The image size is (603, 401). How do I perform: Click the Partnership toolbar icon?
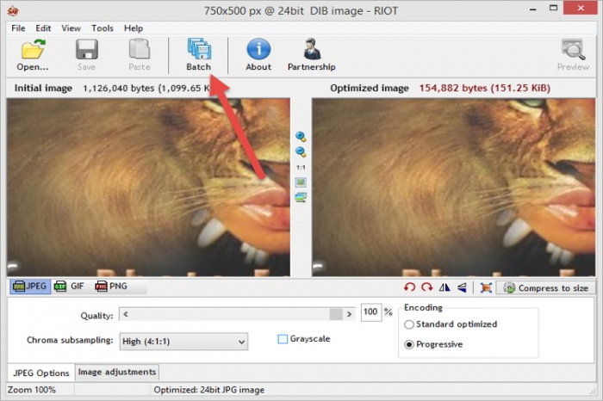[312, 54]
